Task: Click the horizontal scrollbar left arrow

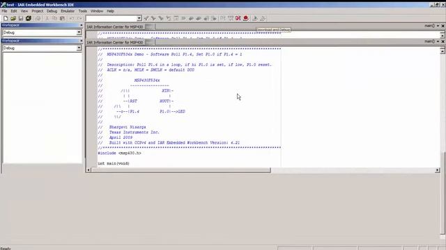Action: tap(89, 170)
